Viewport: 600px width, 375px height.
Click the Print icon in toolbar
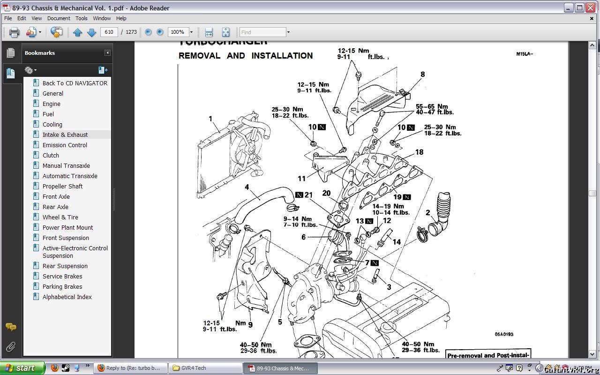(x=14, y=32)
